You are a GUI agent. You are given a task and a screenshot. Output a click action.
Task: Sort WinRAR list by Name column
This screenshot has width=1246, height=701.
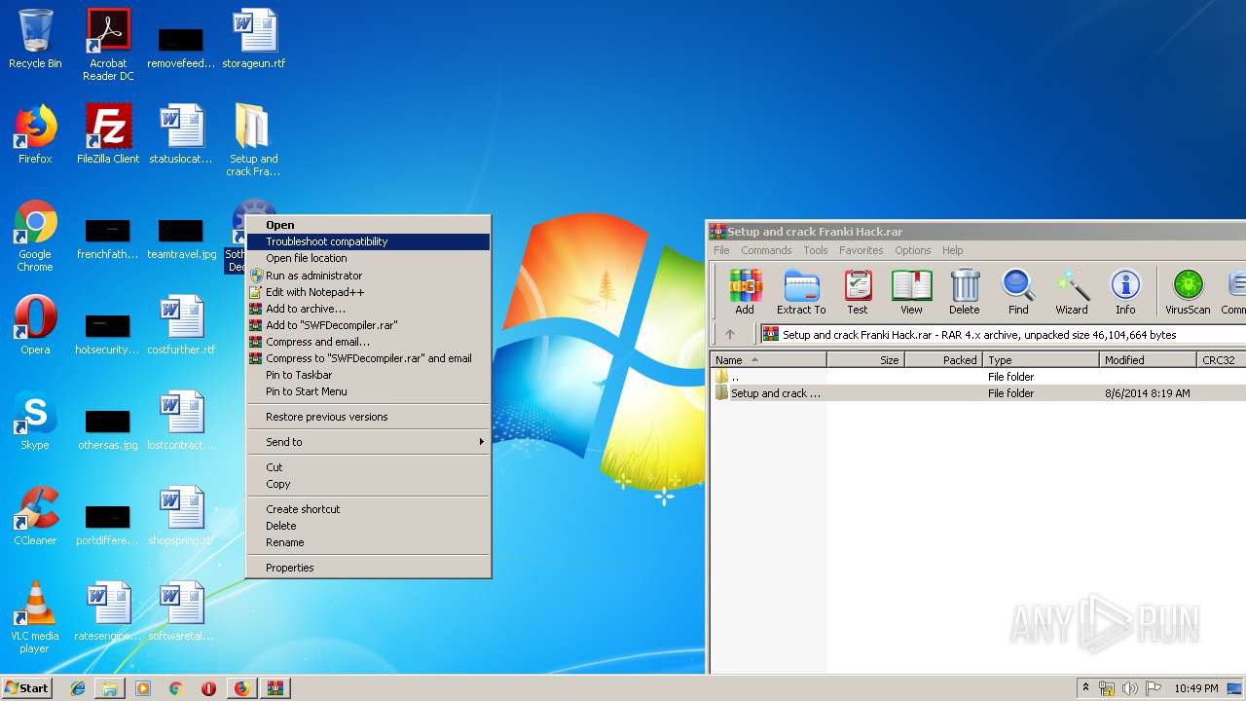pos(768,359)
